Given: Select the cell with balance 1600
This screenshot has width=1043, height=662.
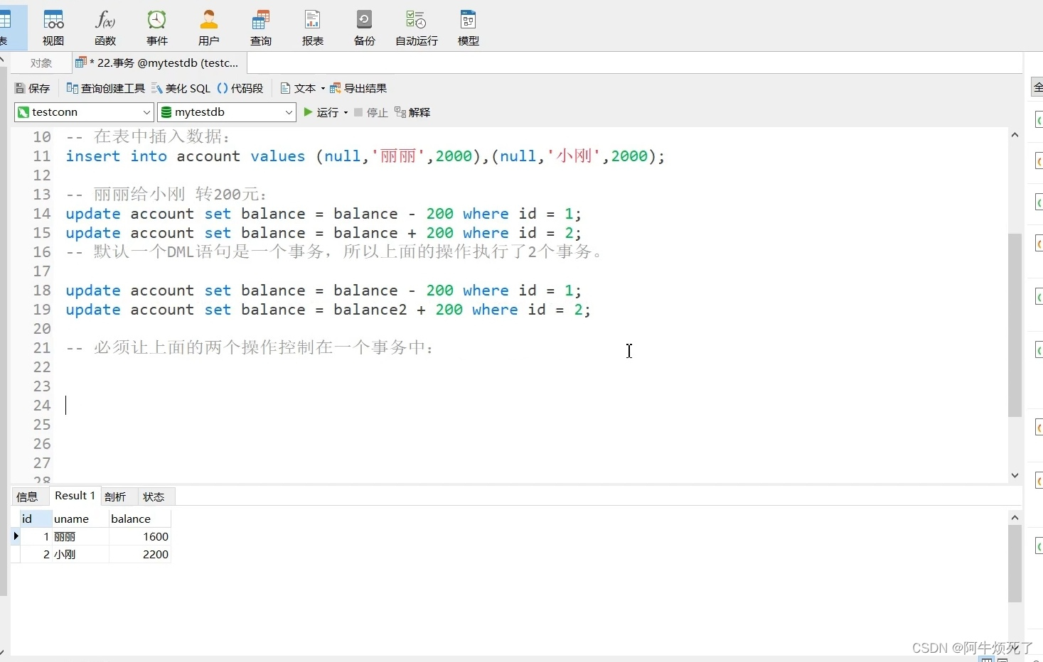Looking at the screenshot, I should pos(140,537).
